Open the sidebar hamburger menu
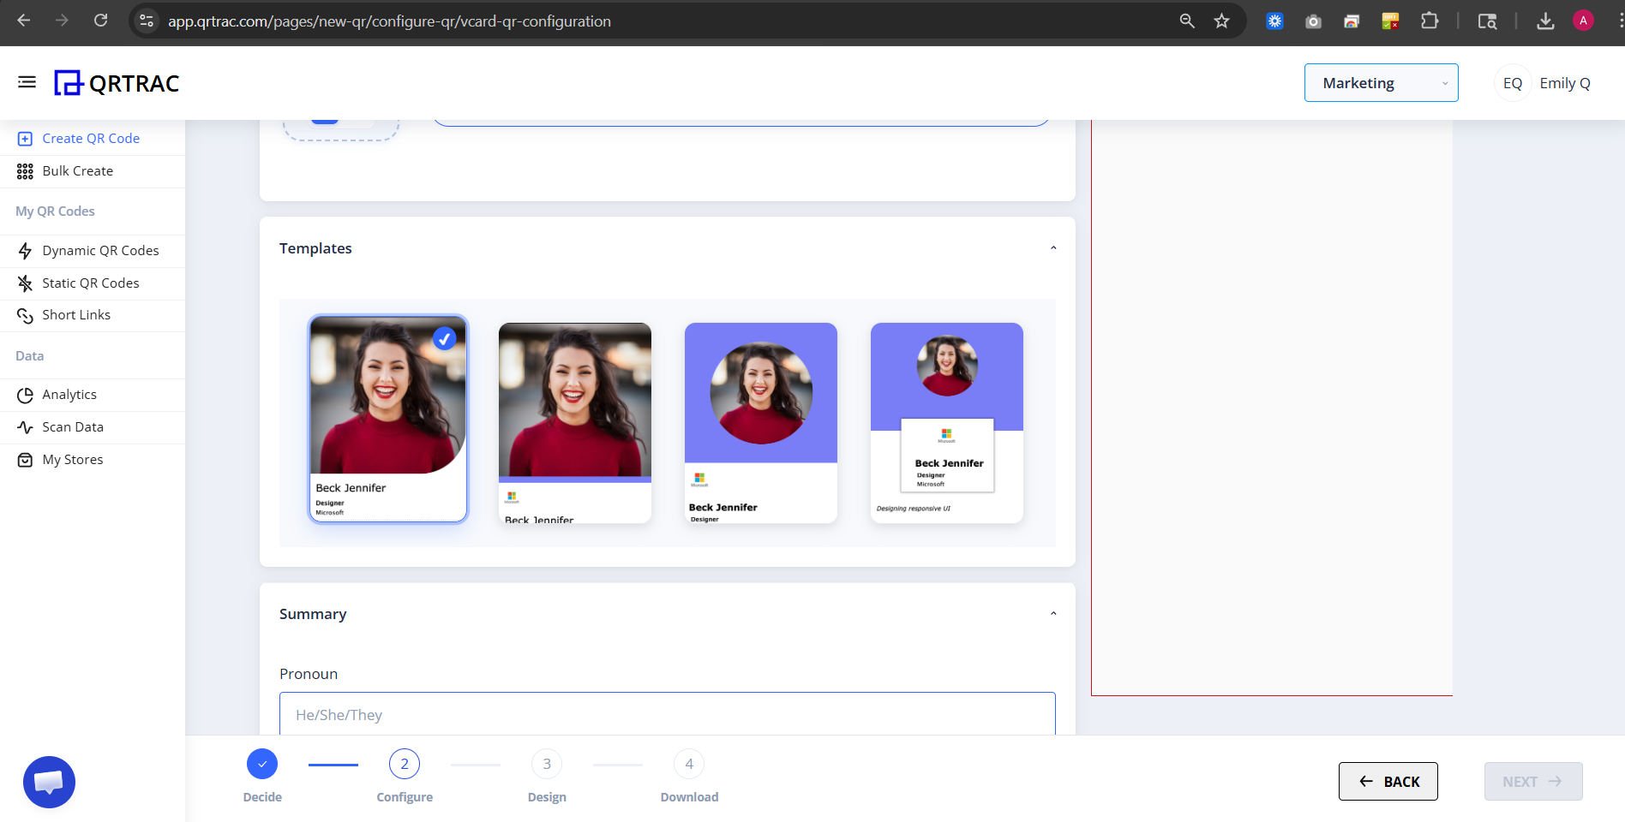The image size is (1625, 822). pos(27,81)
